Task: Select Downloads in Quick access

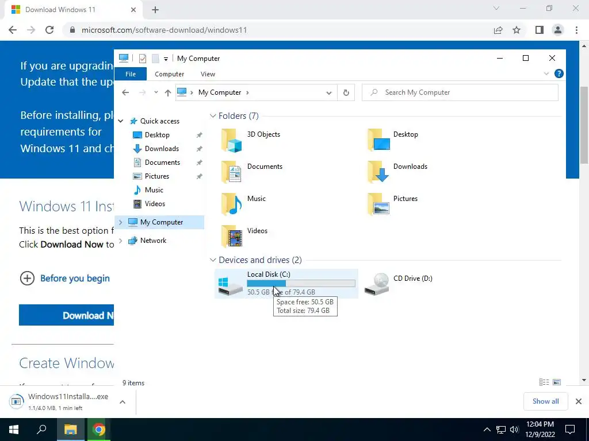Action: tap(162, 149)
